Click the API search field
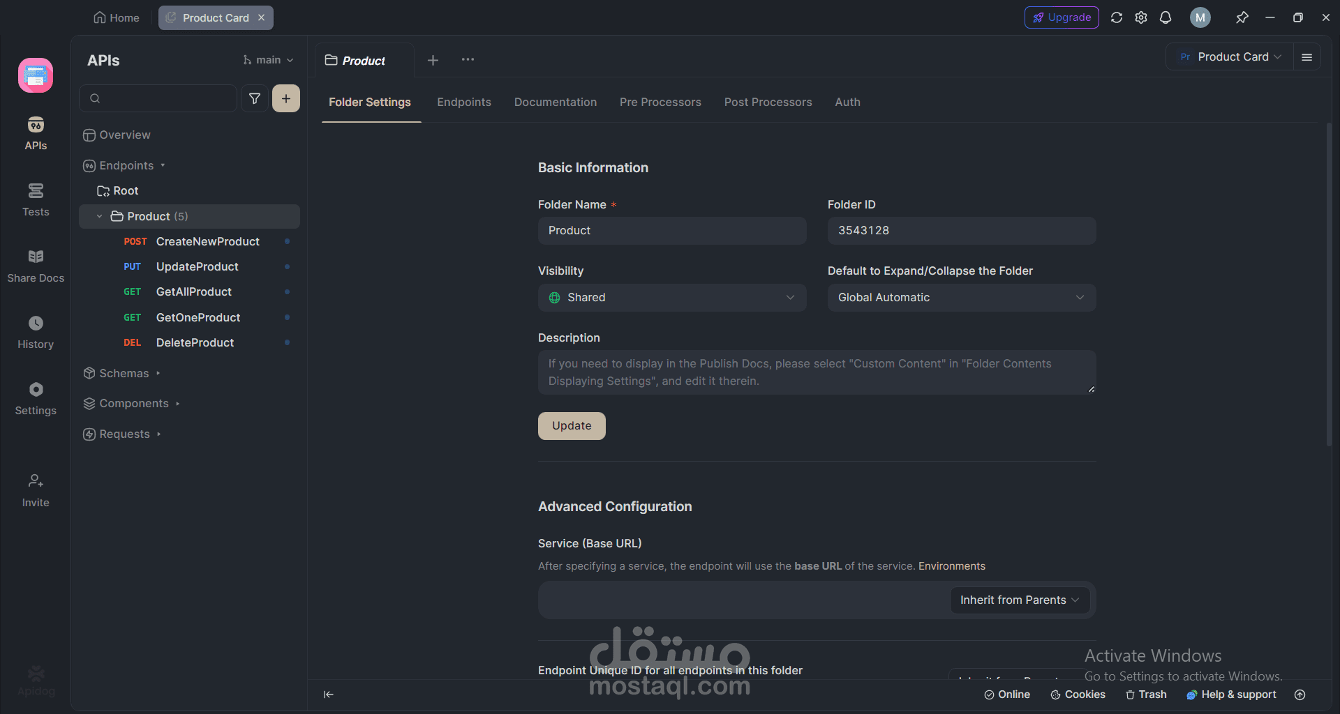 tap(158, 98)
